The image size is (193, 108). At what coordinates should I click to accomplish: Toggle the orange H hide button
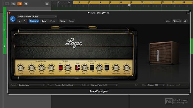[20, 4]
